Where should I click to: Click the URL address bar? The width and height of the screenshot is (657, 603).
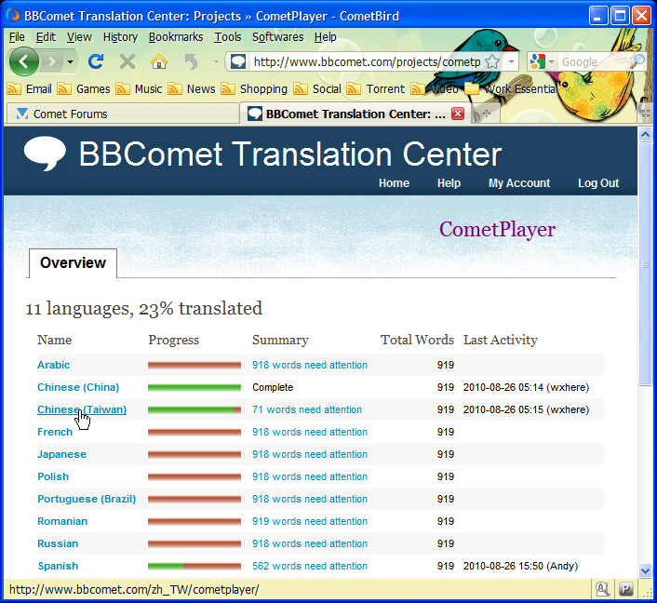pyautogui.click(x=367, y=62)
